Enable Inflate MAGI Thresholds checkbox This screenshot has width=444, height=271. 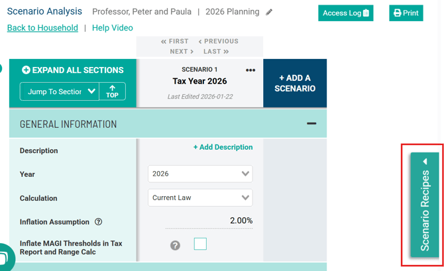[200, 244]
